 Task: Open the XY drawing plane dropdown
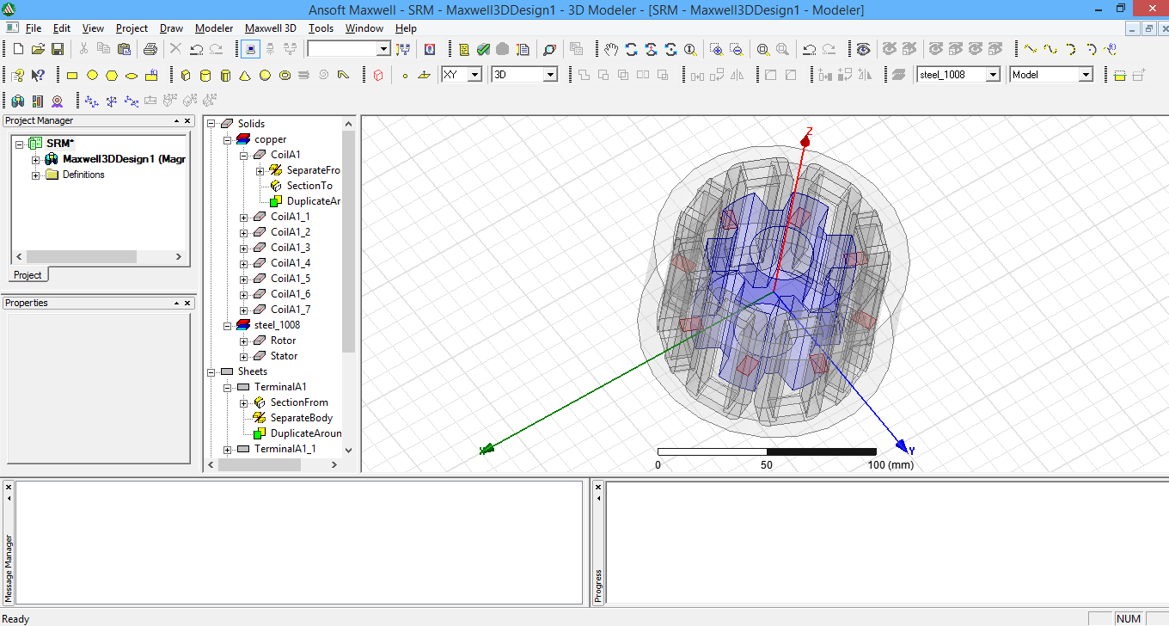476,74
